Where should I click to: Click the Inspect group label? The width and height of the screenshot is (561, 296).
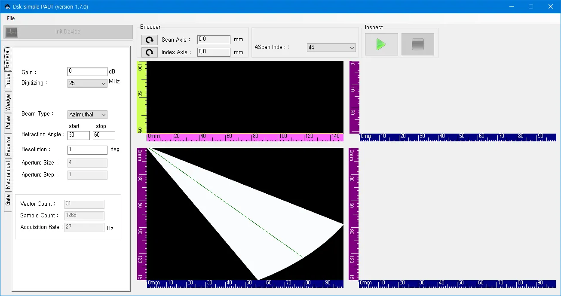click(x=374, y=27)
